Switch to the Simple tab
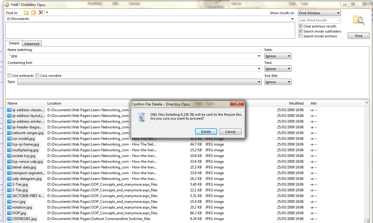373x223 pixels. (x=14, y=43)
